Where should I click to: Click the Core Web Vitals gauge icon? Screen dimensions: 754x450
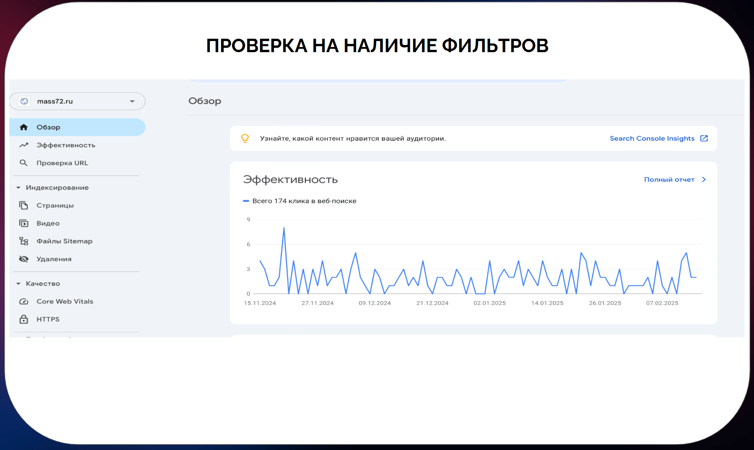(24, 301)
